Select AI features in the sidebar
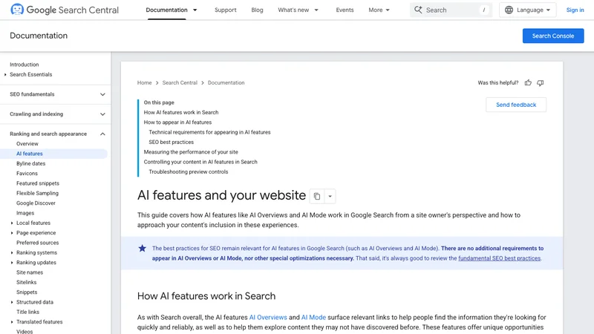Image resolution: width=594 pixels, height=334 pixels. pos(30,154)
